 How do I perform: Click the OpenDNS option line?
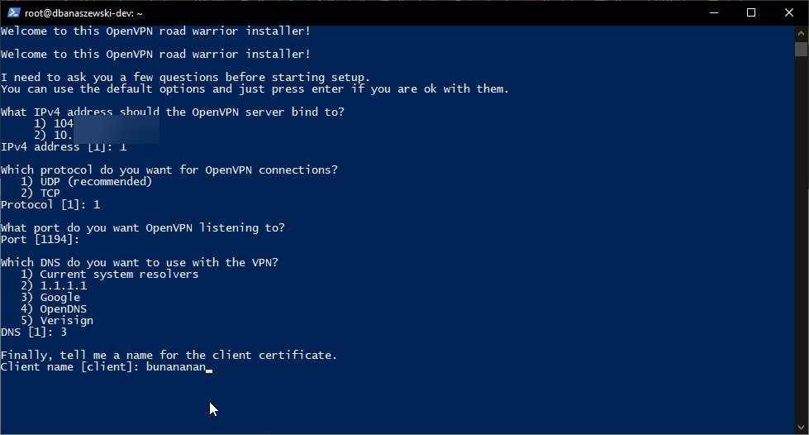click(x=63, y=308)
